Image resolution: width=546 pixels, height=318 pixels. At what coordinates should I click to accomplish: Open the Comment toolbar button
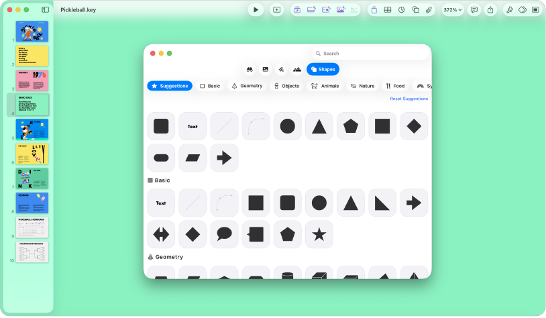pos(474,10)
